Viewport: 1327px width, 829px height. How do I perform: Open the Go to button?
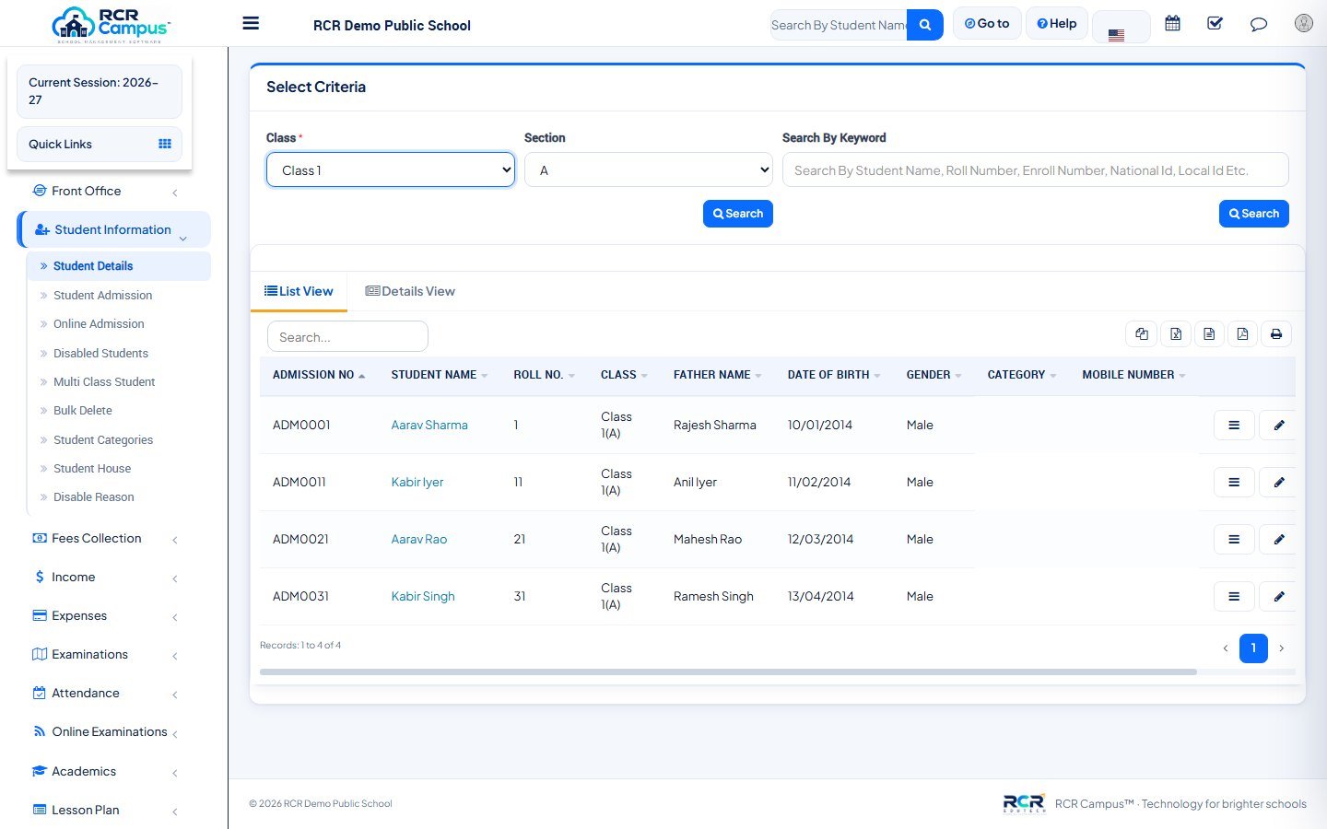point(987,24)
